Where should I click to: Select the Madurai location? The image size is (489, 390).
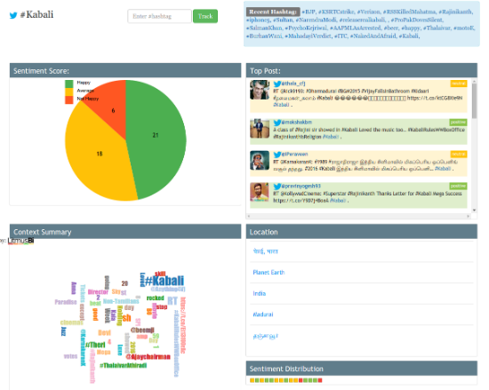(263, 314)
